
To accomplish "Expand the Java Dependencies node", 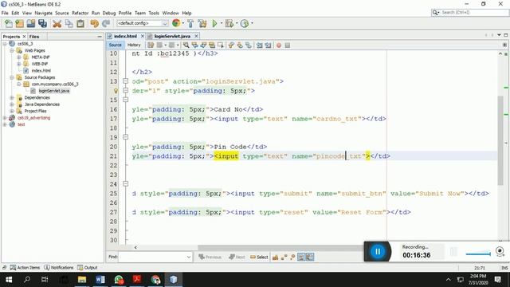I will pos(12,104).
